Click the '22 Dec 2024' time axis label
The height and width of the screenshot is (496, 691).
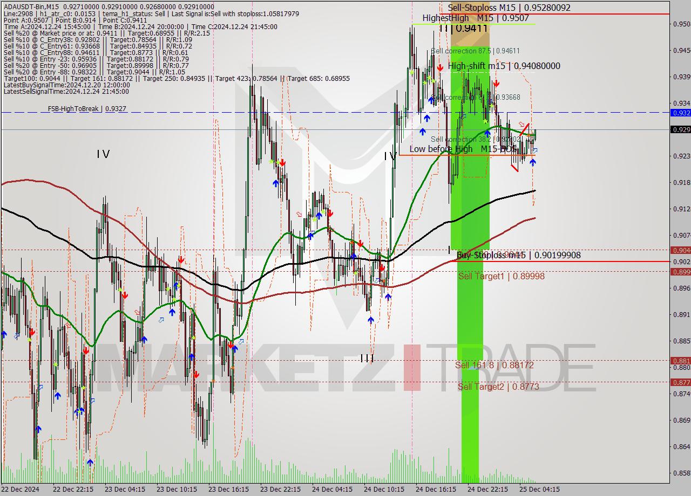[21, 490]
